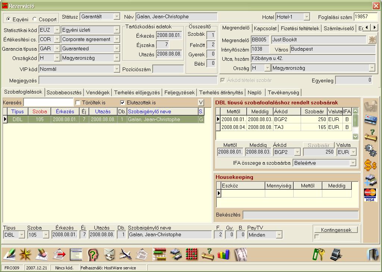Click the eraser delete icon in bottom toolbar

point(42,255)
